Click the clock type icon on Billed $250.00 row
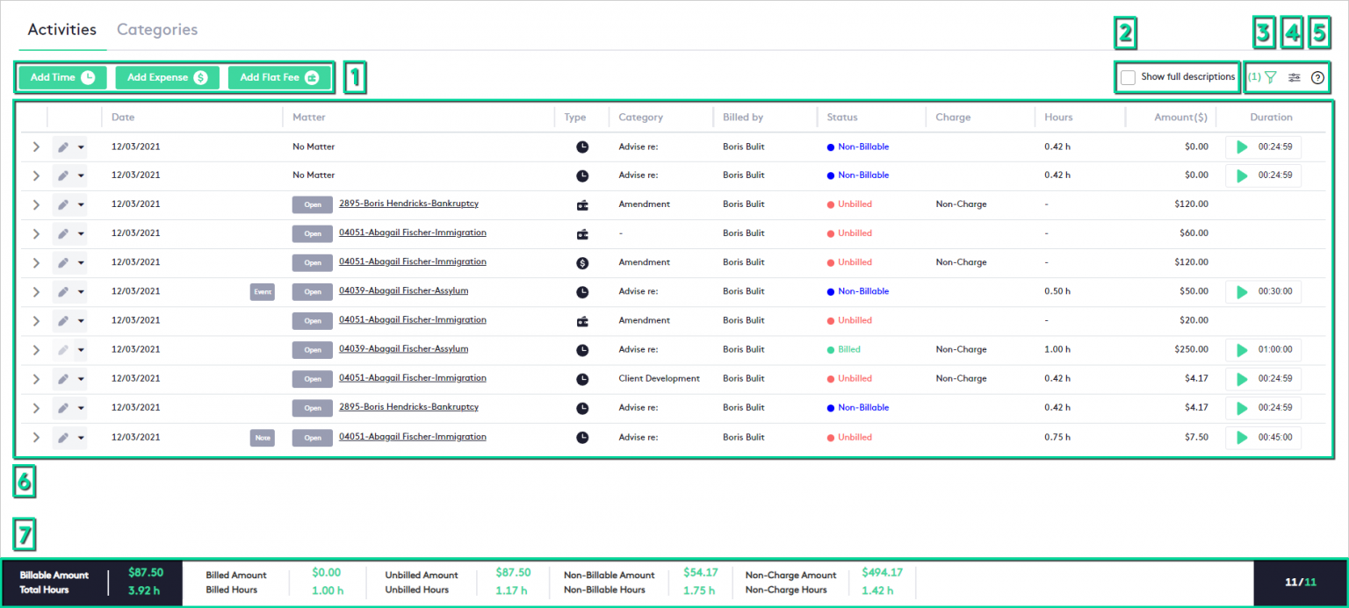 tap(582, 349)
